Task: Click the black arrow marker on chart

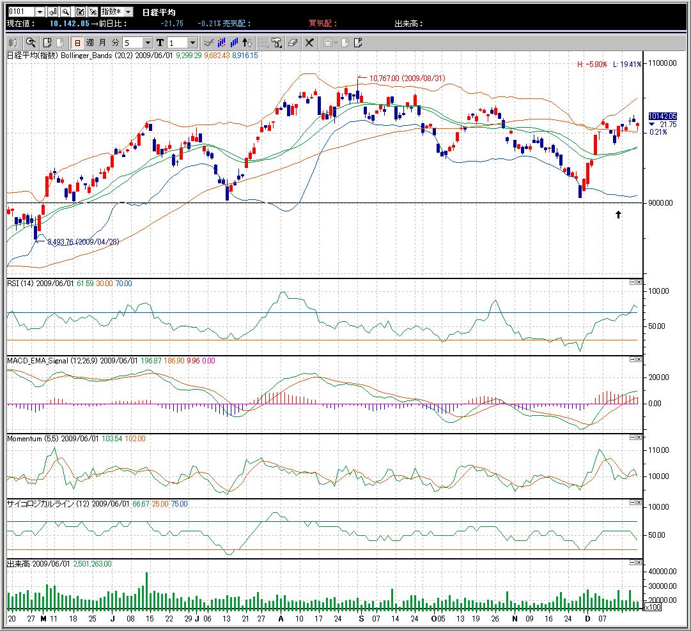Action: point(618,215)
